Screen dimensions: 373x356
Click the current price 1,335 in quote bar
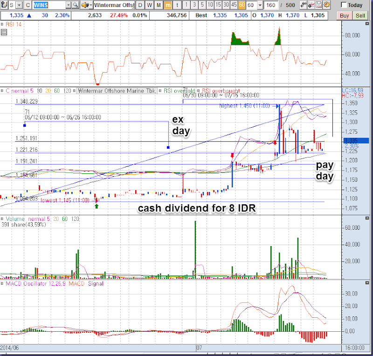pos(16,15)
